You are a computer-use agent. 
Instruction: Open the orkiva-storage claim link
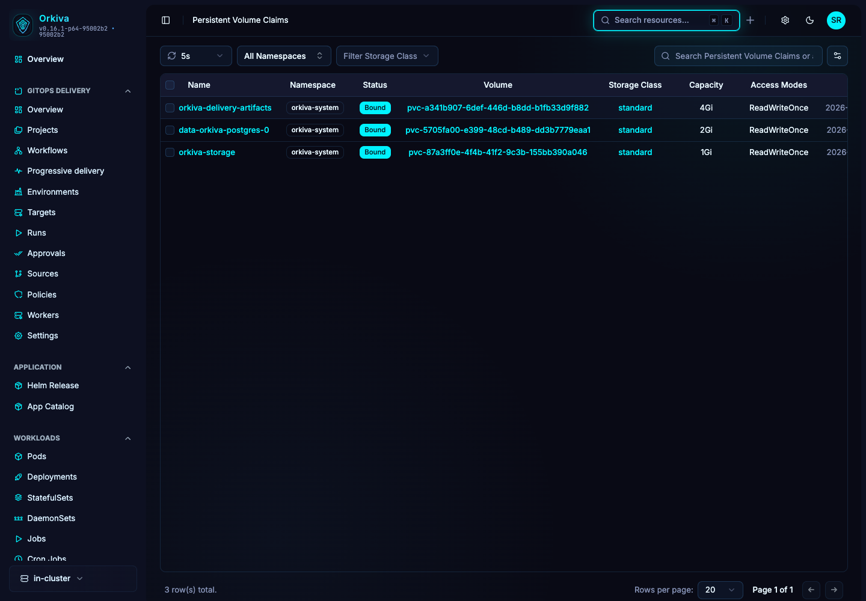pyautogui.click(x=207, y=152)
